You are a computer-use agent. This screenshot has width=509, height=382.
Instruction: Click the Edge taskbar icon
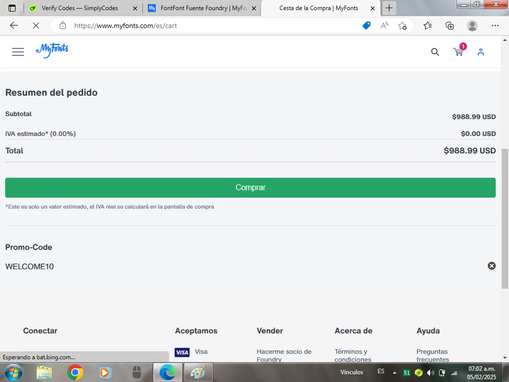click(168, 372)
